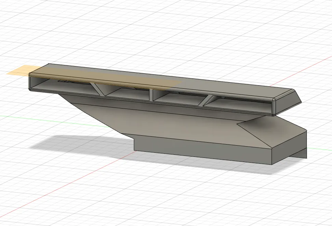Viewport: 332px width, 226px height.
Task: Select the left diagonal rib inside shell
Action: [99, 90]
